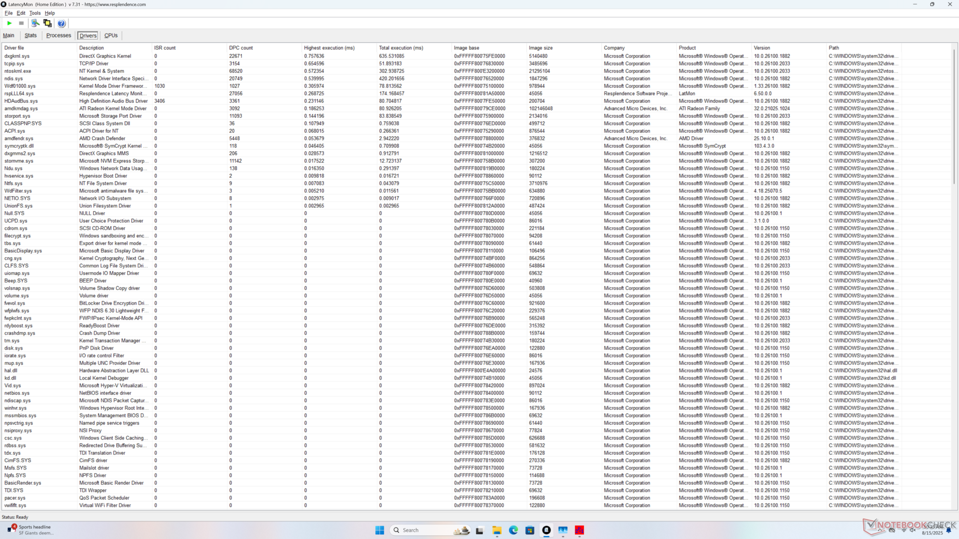Image resolution: width=959 pixels, height=539 pixels.
Task: Sort by the Version column header
Action: [789, 48]
